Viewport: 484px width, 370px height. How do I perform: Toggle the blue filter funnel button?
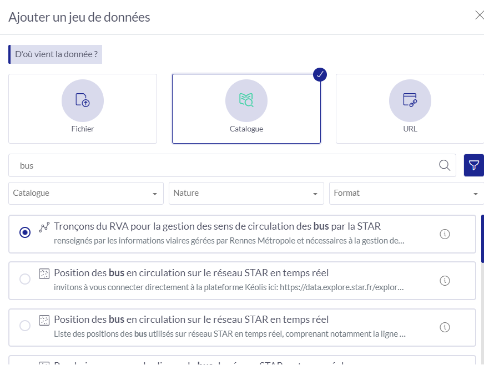474,165
